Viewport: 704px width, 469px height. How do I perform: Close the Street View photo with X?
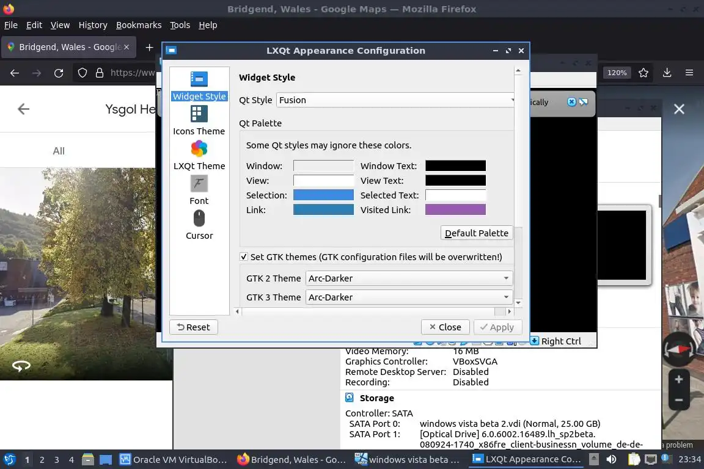[679, 109]
